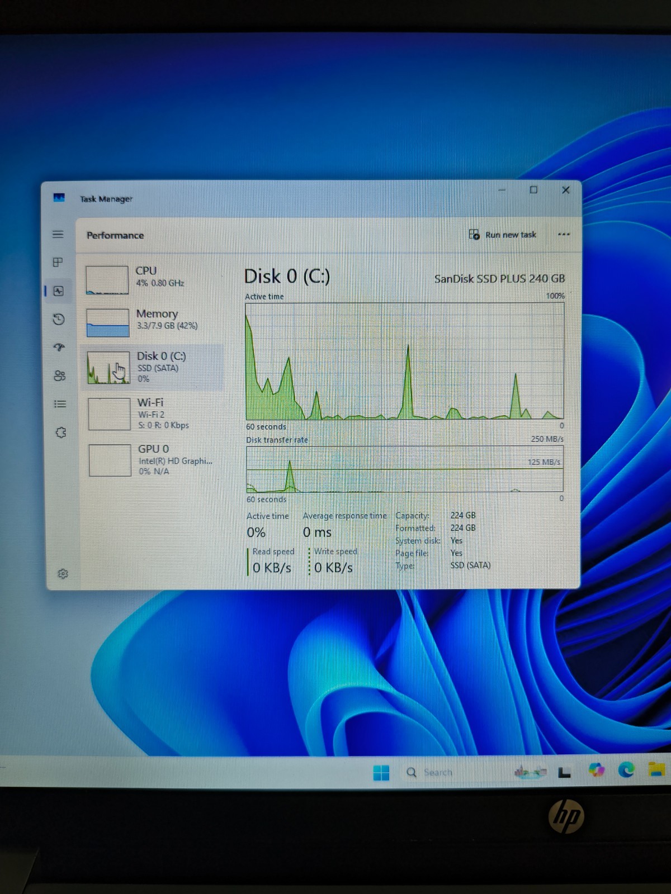
Task: Click the Disk Active time graph
Action: 405,362
